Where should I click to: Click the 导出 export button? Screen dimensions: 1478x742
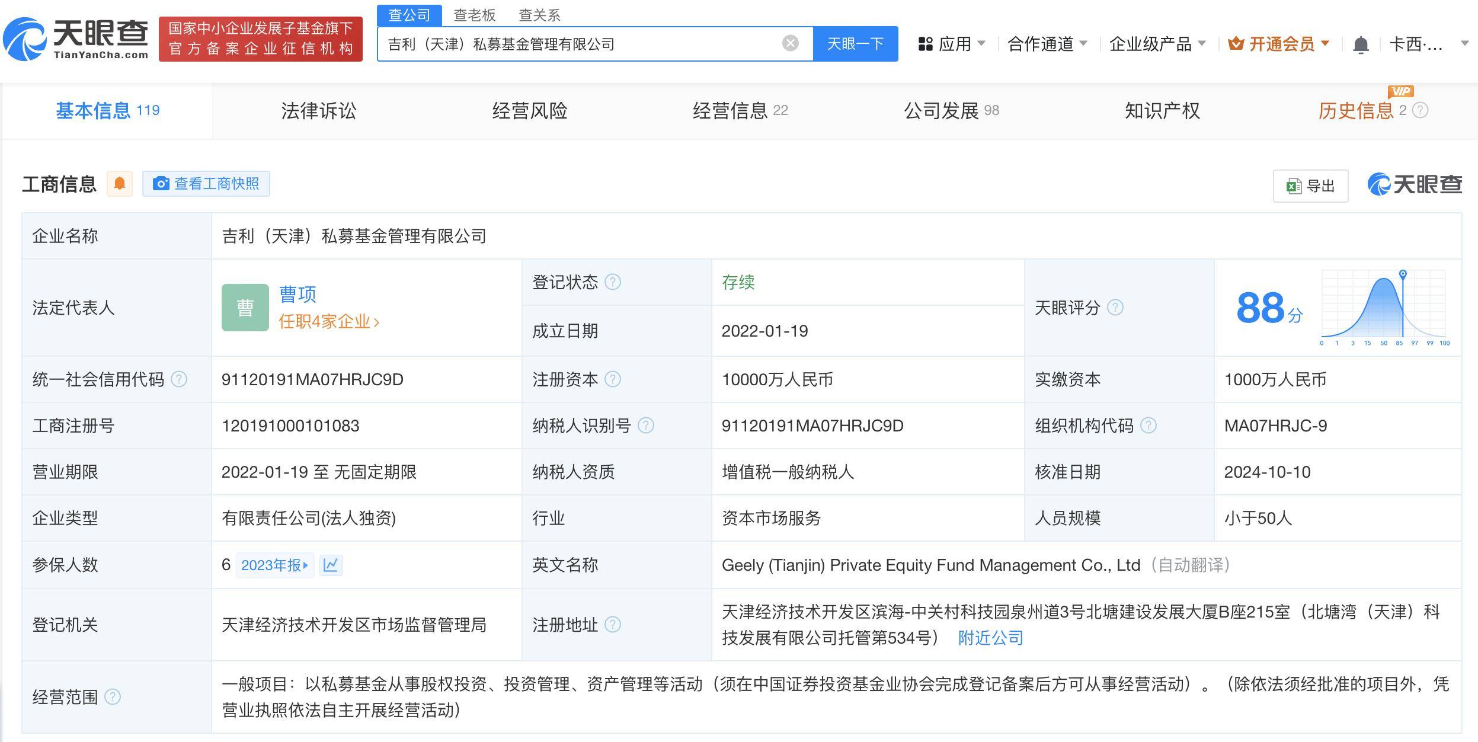click(1310, 185)
